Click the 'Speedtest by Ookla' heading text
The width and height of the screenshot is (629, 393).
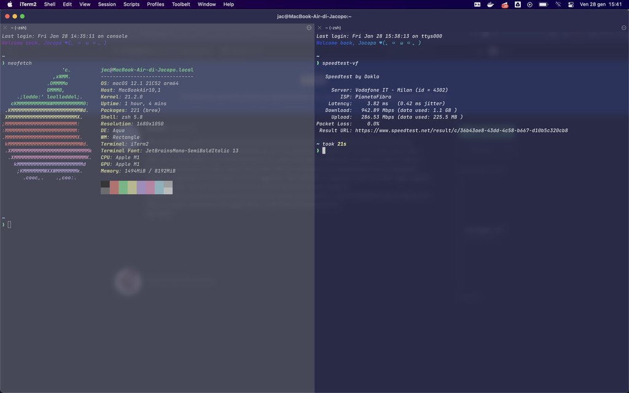coord(352,77)
